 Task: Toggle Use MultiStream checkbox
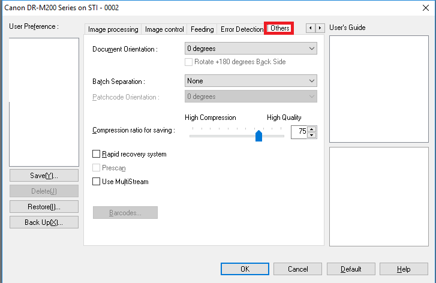[97, 182]
